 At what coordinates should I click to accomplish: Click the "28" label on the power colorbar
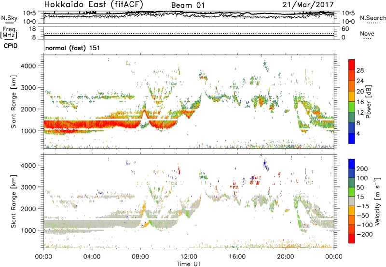(360, 70)
